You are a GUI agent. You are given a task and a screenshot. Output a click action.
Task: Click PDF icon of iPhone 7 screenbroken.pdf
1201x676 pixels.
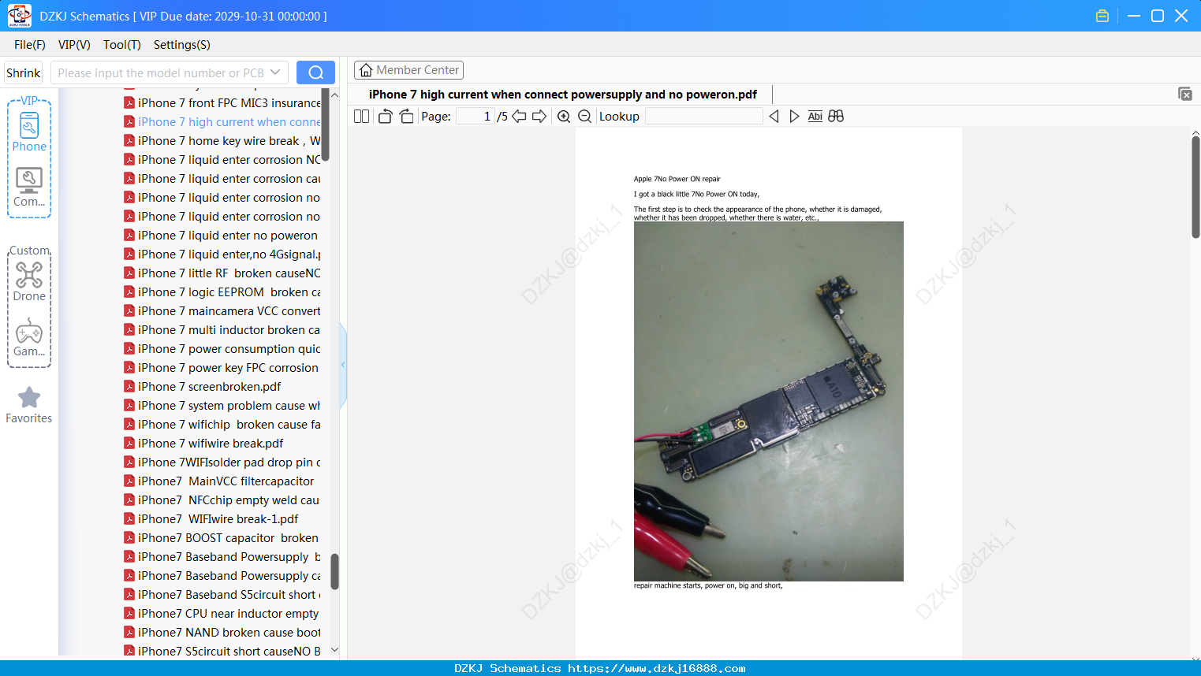click(x=129, y=386)
